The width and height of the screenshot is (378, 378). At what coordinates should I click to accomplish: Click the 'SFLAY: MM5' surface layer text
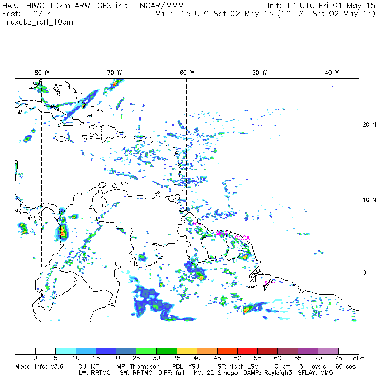click(315, 373)
